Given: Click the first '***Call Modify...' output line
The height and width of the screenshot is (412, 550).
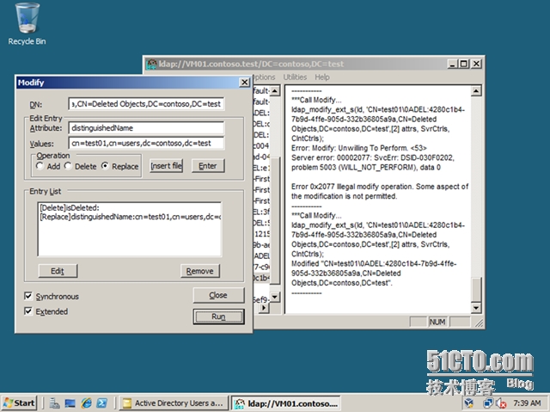Looking at the screenshot, I should tap(316, 100).
